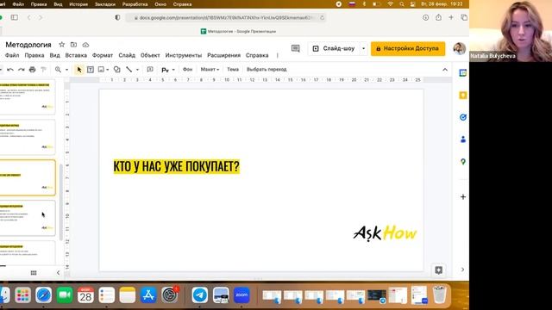Viewport: 552px width, 310px height.
Task: Start the Слайд-шоу presentation
Action: pyautogui.click(x=334, y=48)
